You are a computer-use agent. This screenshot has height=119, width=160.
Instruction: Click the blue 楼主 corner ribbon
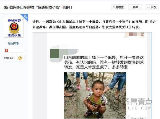[x=25, y=17]
